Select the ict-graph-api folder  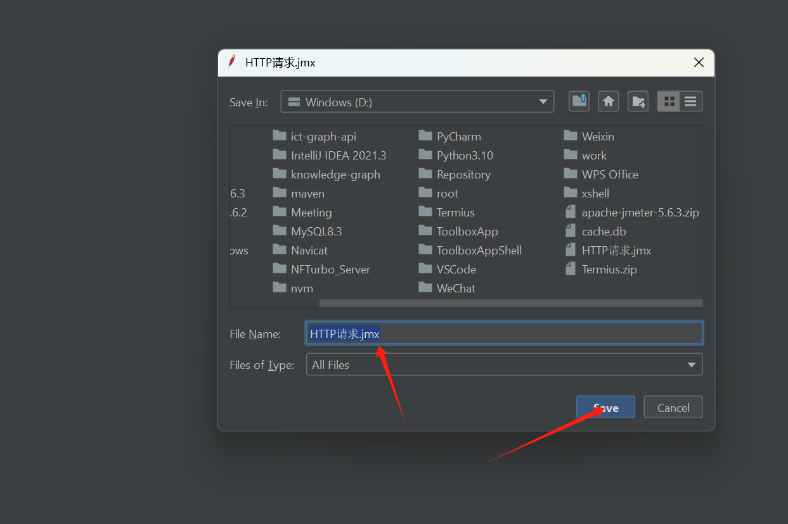[314, 136]
